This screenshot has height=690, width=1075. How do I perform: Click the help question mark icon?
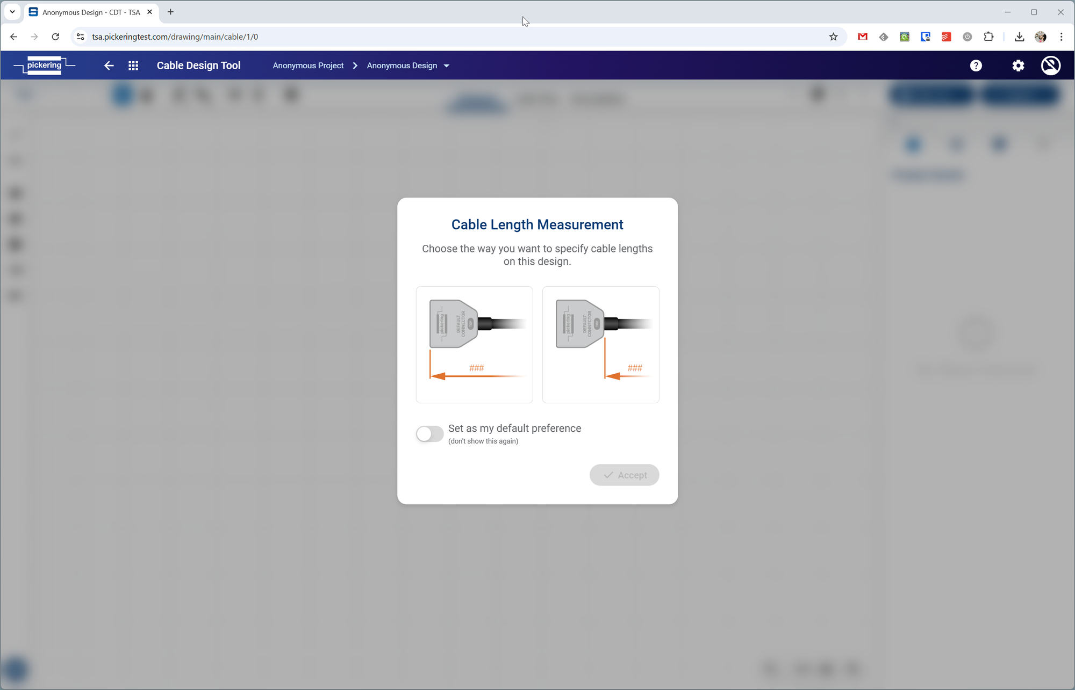pos(976,66)
